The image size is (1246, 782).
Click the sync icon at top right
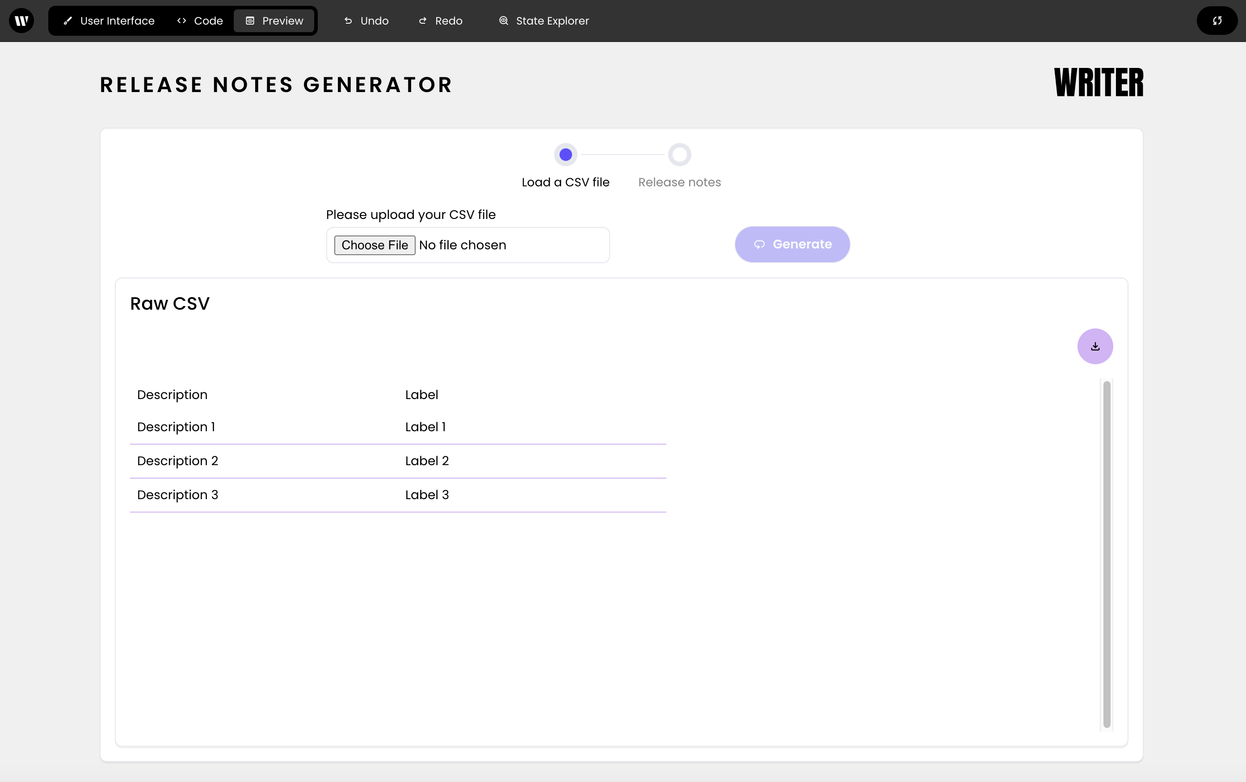pyautogui.click(x=1217, y=21)
